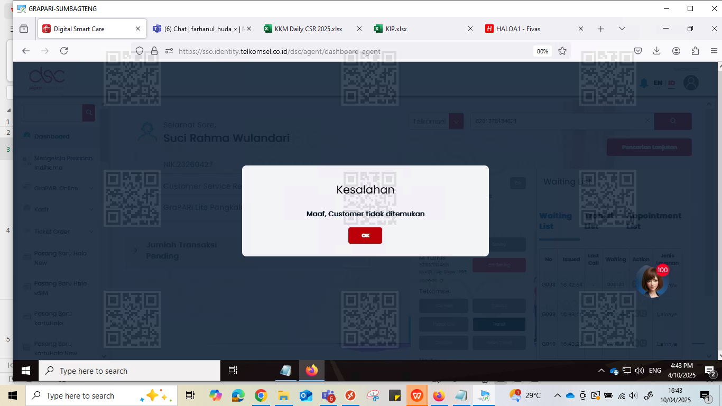Close the KIP.xlsx tab
The image size is (722, 406).
click(470, 29)
